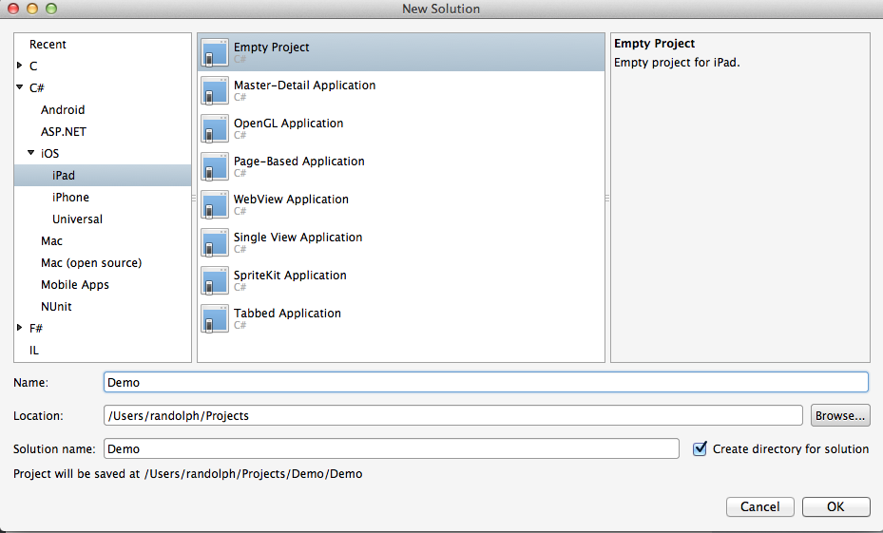Click the Solution name text field

click(391, 448)
